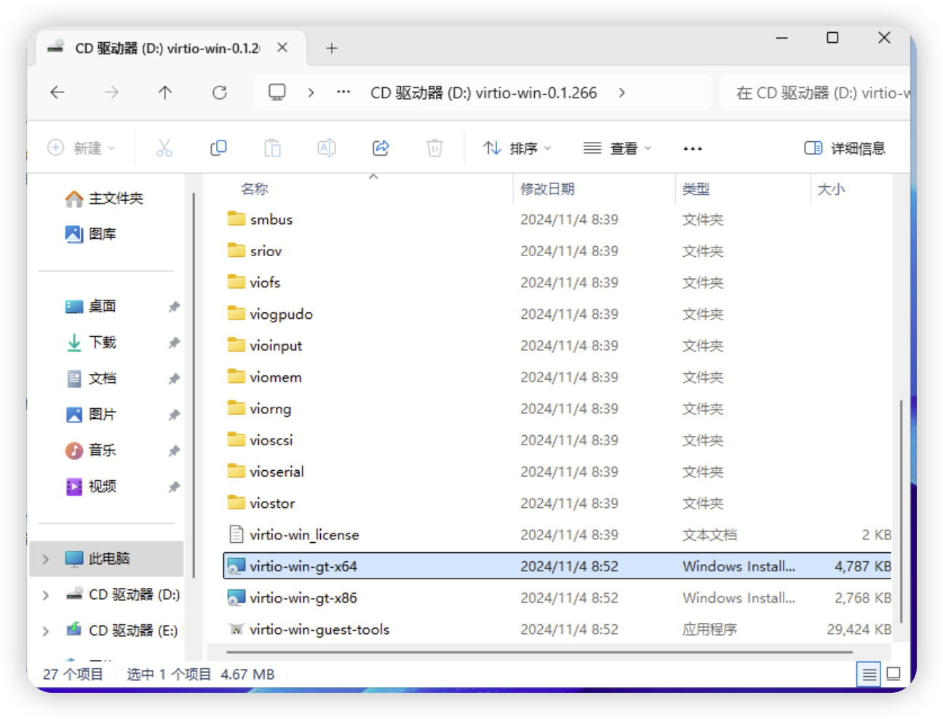This screenshot has width=943, height=719.
Task: Sort by 类型 column header
Action: pyautogui.click(x=696, y=189)
